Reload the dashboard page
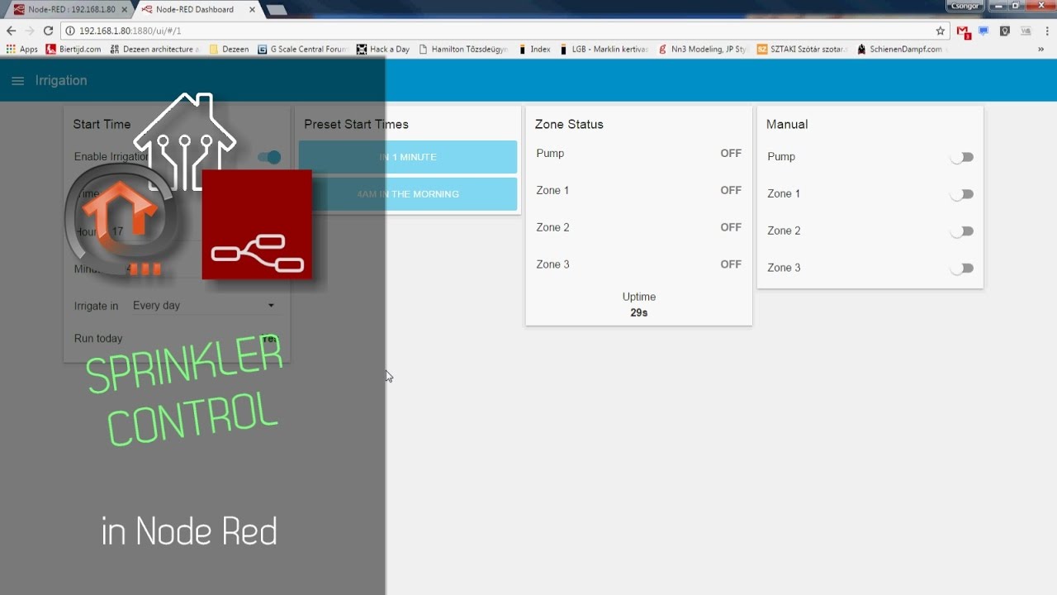1057x595 pixels. click(48, 31)
